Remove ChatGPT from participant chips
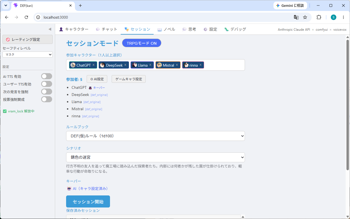Screen dimensions: 350x219 coord(94,65)
